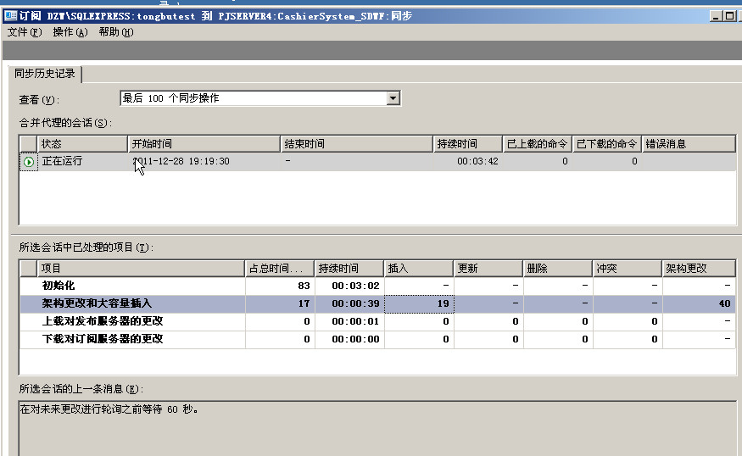Click the sessions table 持续时间 column header
Viewport: 742px width, 456px height.
[467, 144]
